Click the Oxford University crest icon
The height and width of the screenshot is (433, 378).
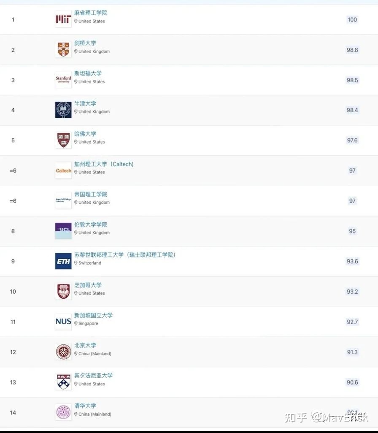pos(63,110)
